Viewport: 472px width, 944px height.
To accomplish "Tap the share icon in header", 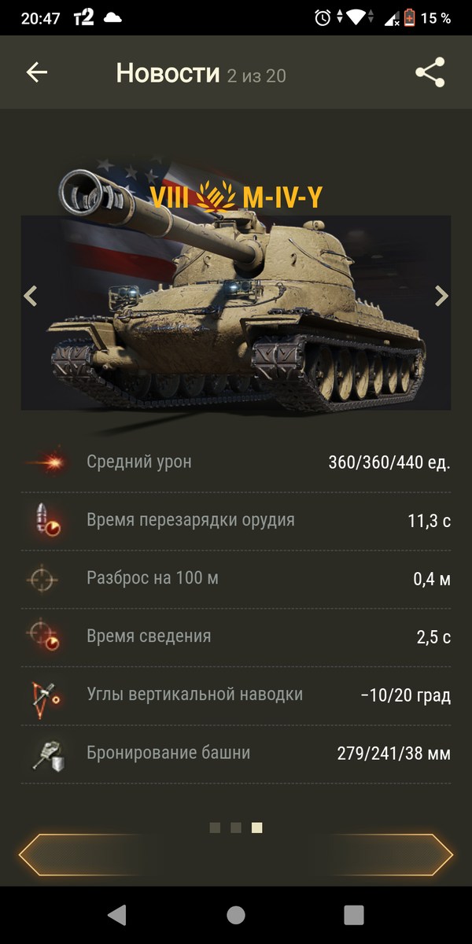I will click(x=430, y=72).
